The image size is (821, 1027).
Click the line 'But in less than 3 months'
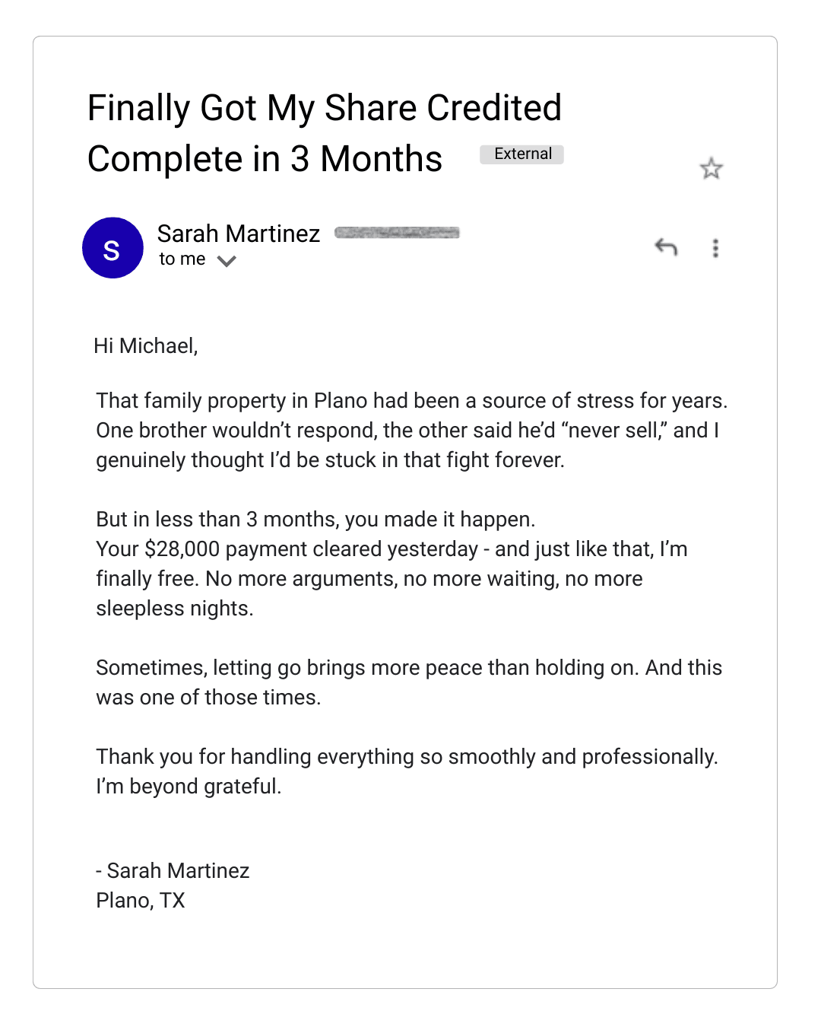tap(315, 520)
